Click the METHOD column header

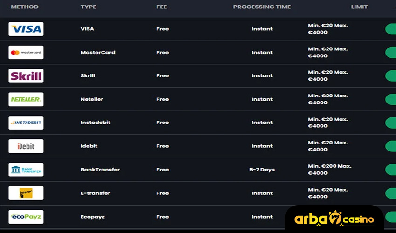(x=25, y=7)
